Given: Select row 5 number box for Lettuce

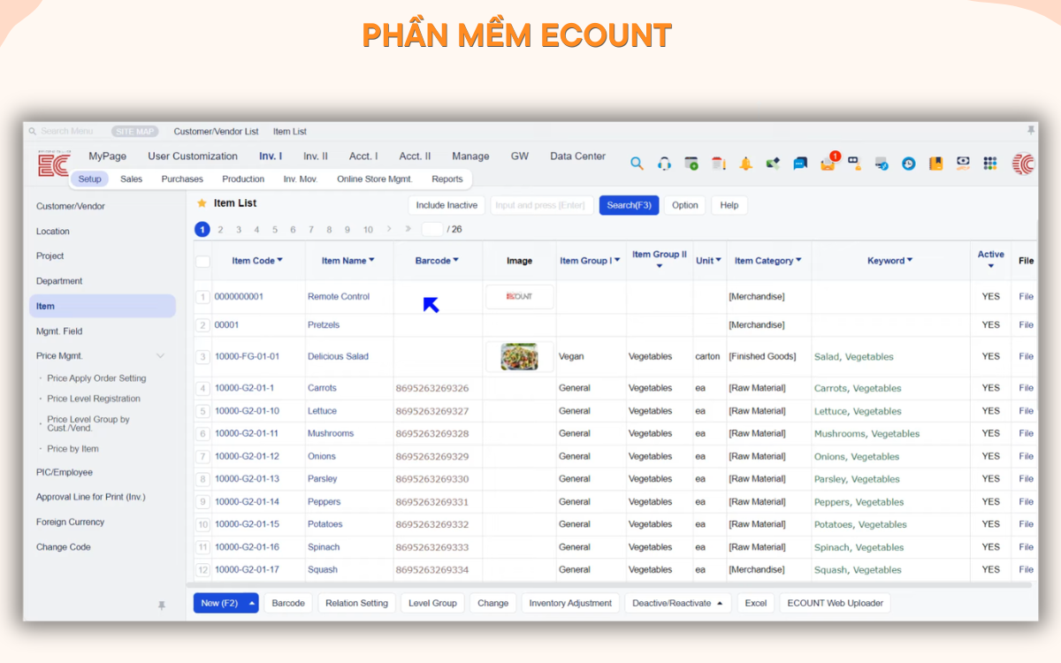Looking at the screenshot, I should coord(203,411).
